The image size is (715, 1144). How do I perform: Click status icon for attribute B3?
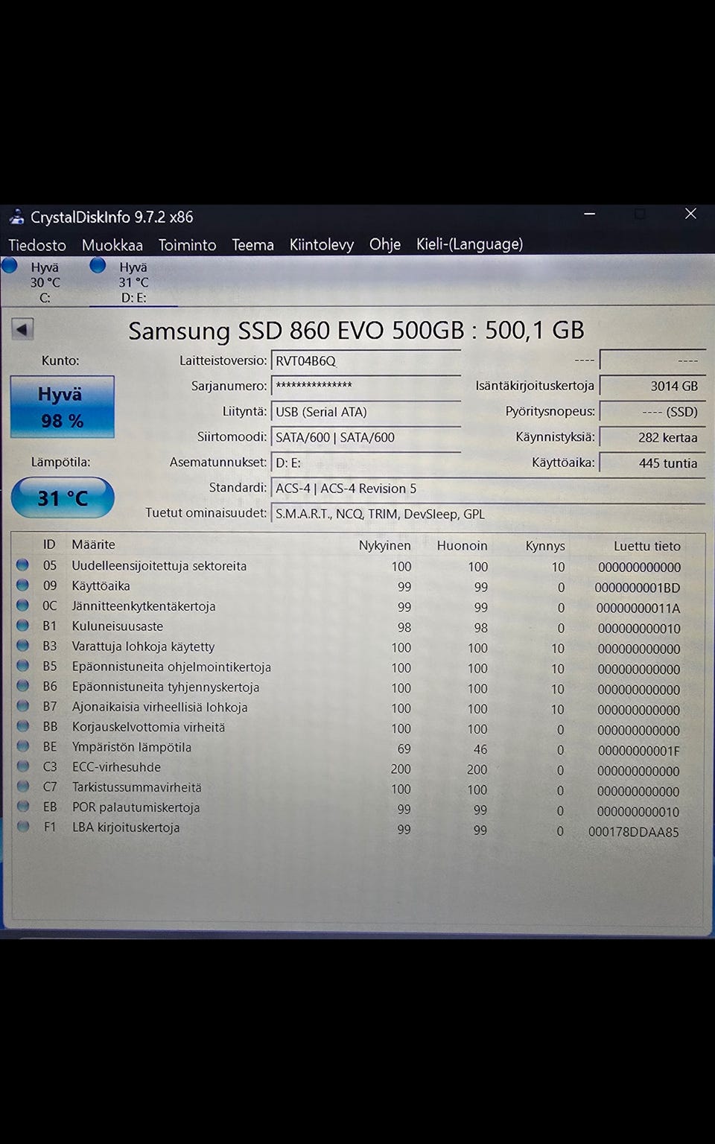tap(23, 646)
